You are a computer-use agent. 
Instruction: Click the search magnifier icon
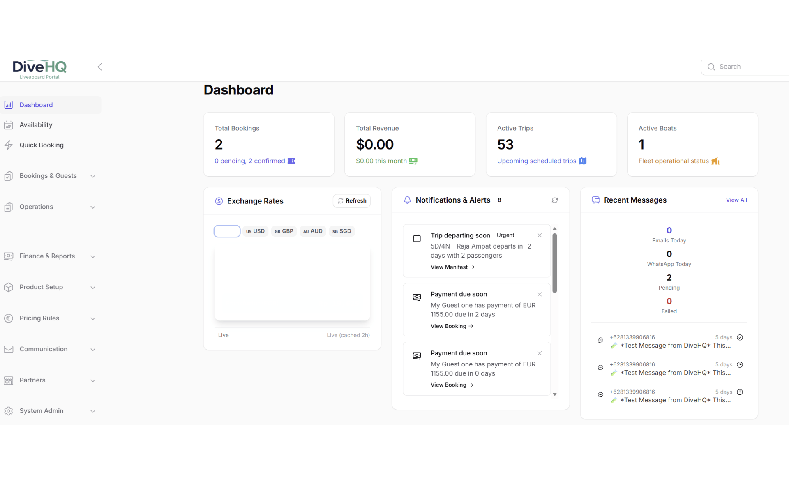coord(711,67)
